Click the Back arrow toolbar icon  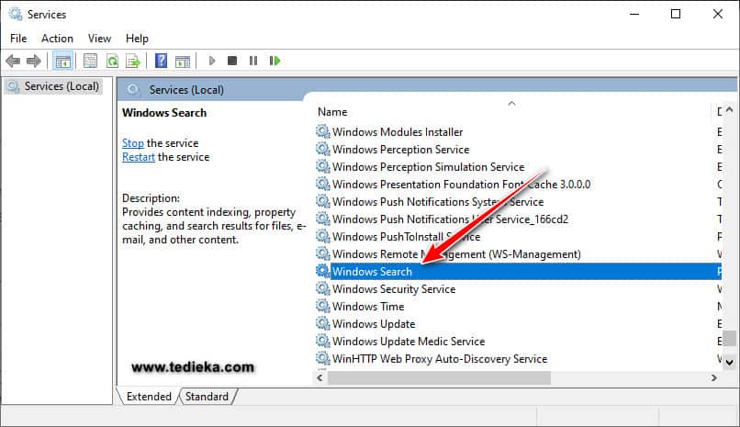[x=13, y=61]
